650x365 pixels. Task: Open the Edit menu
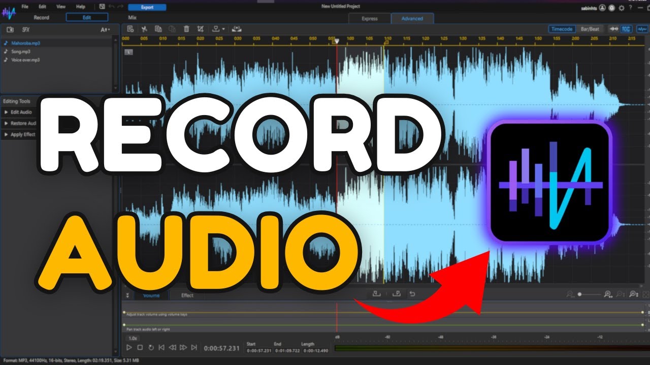tap(42, 7)
